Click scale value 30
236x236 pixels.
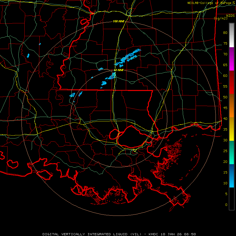[x=225, y=140]
